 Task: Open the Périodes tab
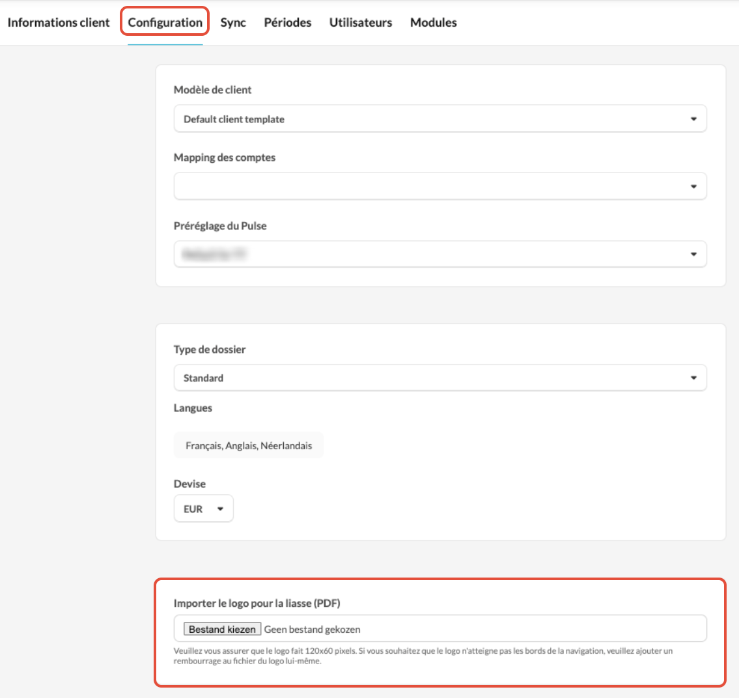click(288, 23)
